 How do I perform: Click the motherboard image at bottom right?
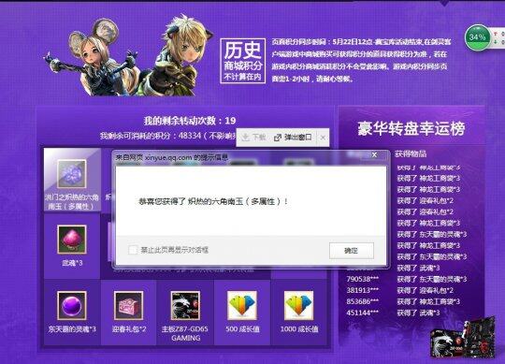[463, 337]
